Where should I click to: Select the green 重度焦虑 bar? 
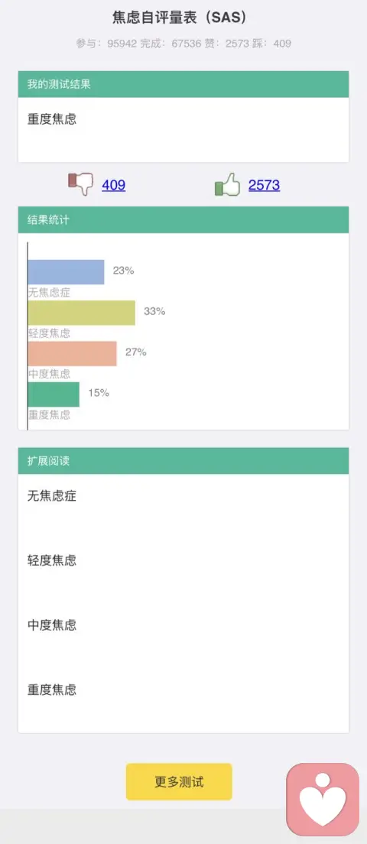point(54,394)
